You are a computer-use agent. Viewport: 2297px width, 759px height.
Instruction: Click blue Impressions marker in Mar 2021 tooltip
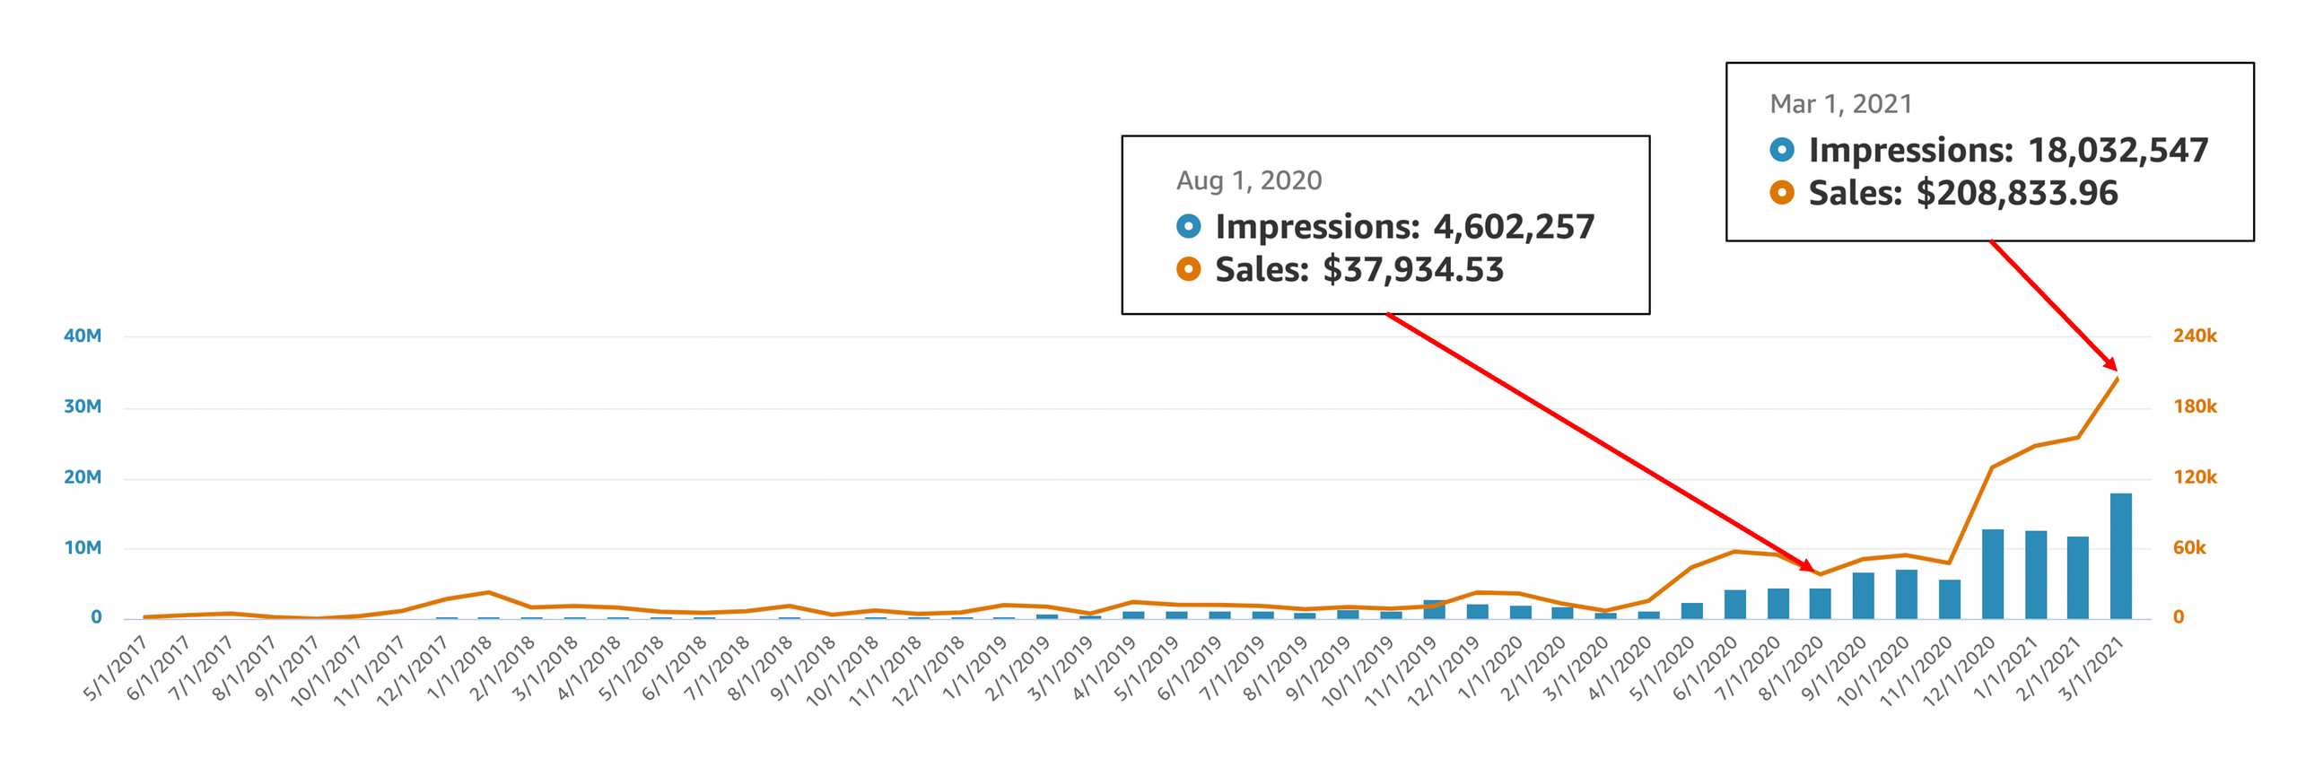(1781, 150)
